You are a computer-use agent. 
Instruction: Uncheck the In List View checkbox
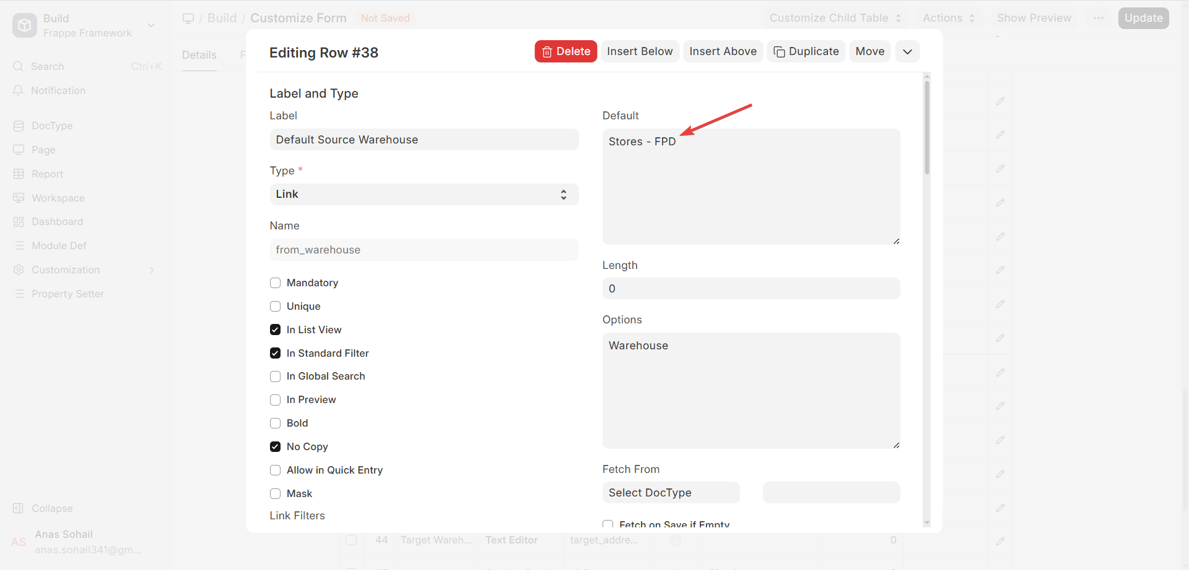275,330
